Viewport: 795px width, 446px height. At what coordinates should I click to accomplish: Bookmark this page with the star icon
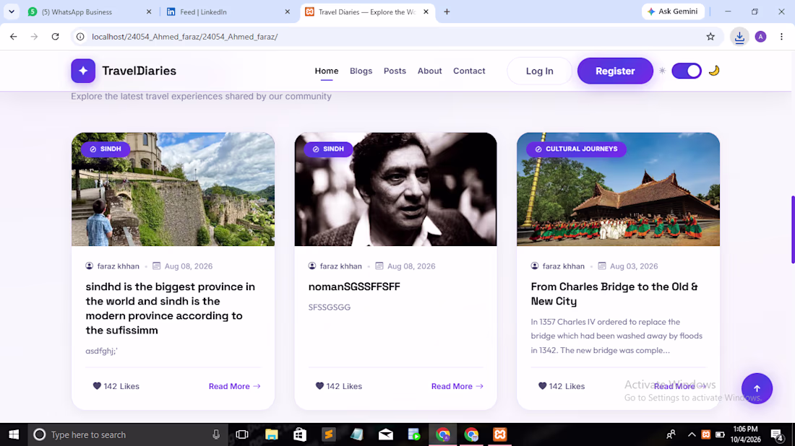(x=710, y=37)
